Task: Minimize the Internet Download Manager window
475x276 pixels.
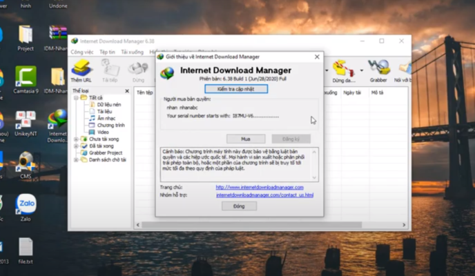Action: coord(362,41)
